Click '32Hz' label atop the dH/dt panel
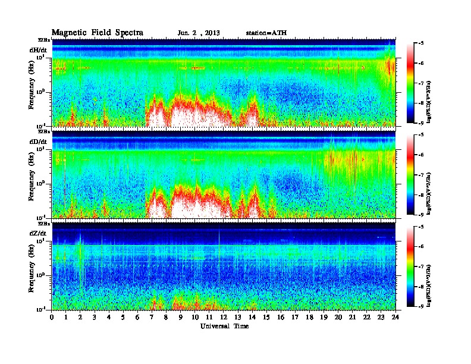The height and width of the screenshot is (364, 471). coord(44,40)
